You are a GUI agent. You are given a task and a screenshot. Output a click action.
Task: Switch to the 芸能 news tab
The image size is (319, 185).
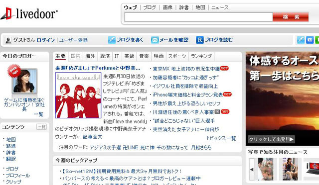(x=129, y=56)
